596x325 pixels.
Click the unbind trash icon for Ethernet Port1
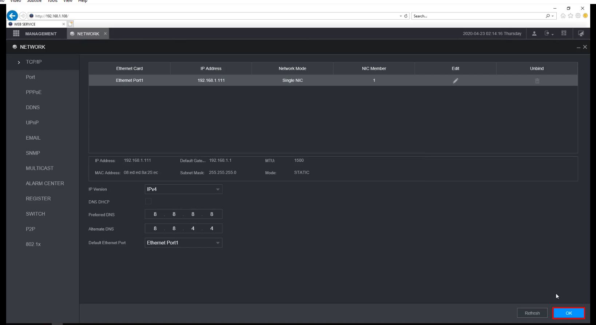coord(537,81)
